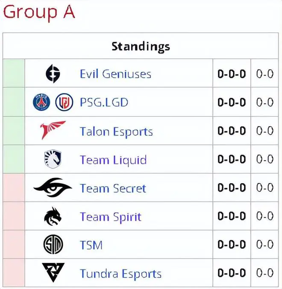Open the Team Spirit team link
The height and width of the screenshot is (289, 282).
click(x=111, y=217)
